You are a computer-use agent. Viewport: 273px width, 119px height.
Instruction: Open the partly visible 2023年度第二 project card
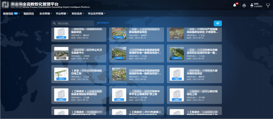[137, 111]
